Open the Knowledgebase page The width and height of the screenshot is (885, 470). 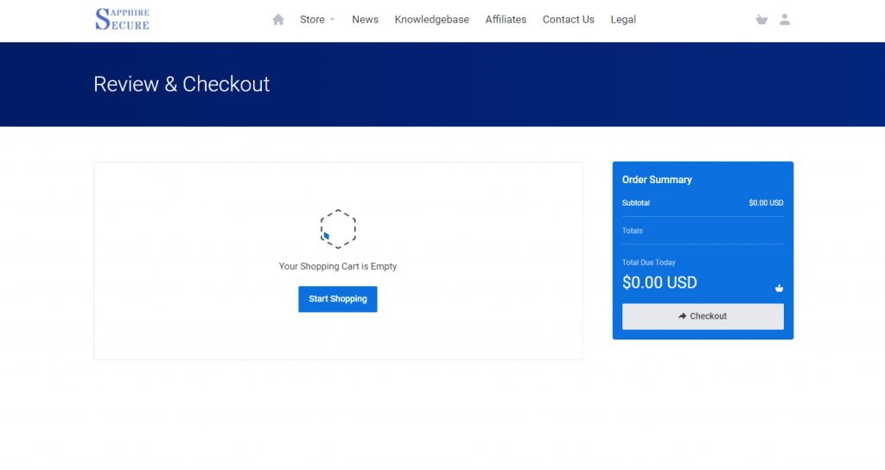pyautogui.click(x=432, y=20)
